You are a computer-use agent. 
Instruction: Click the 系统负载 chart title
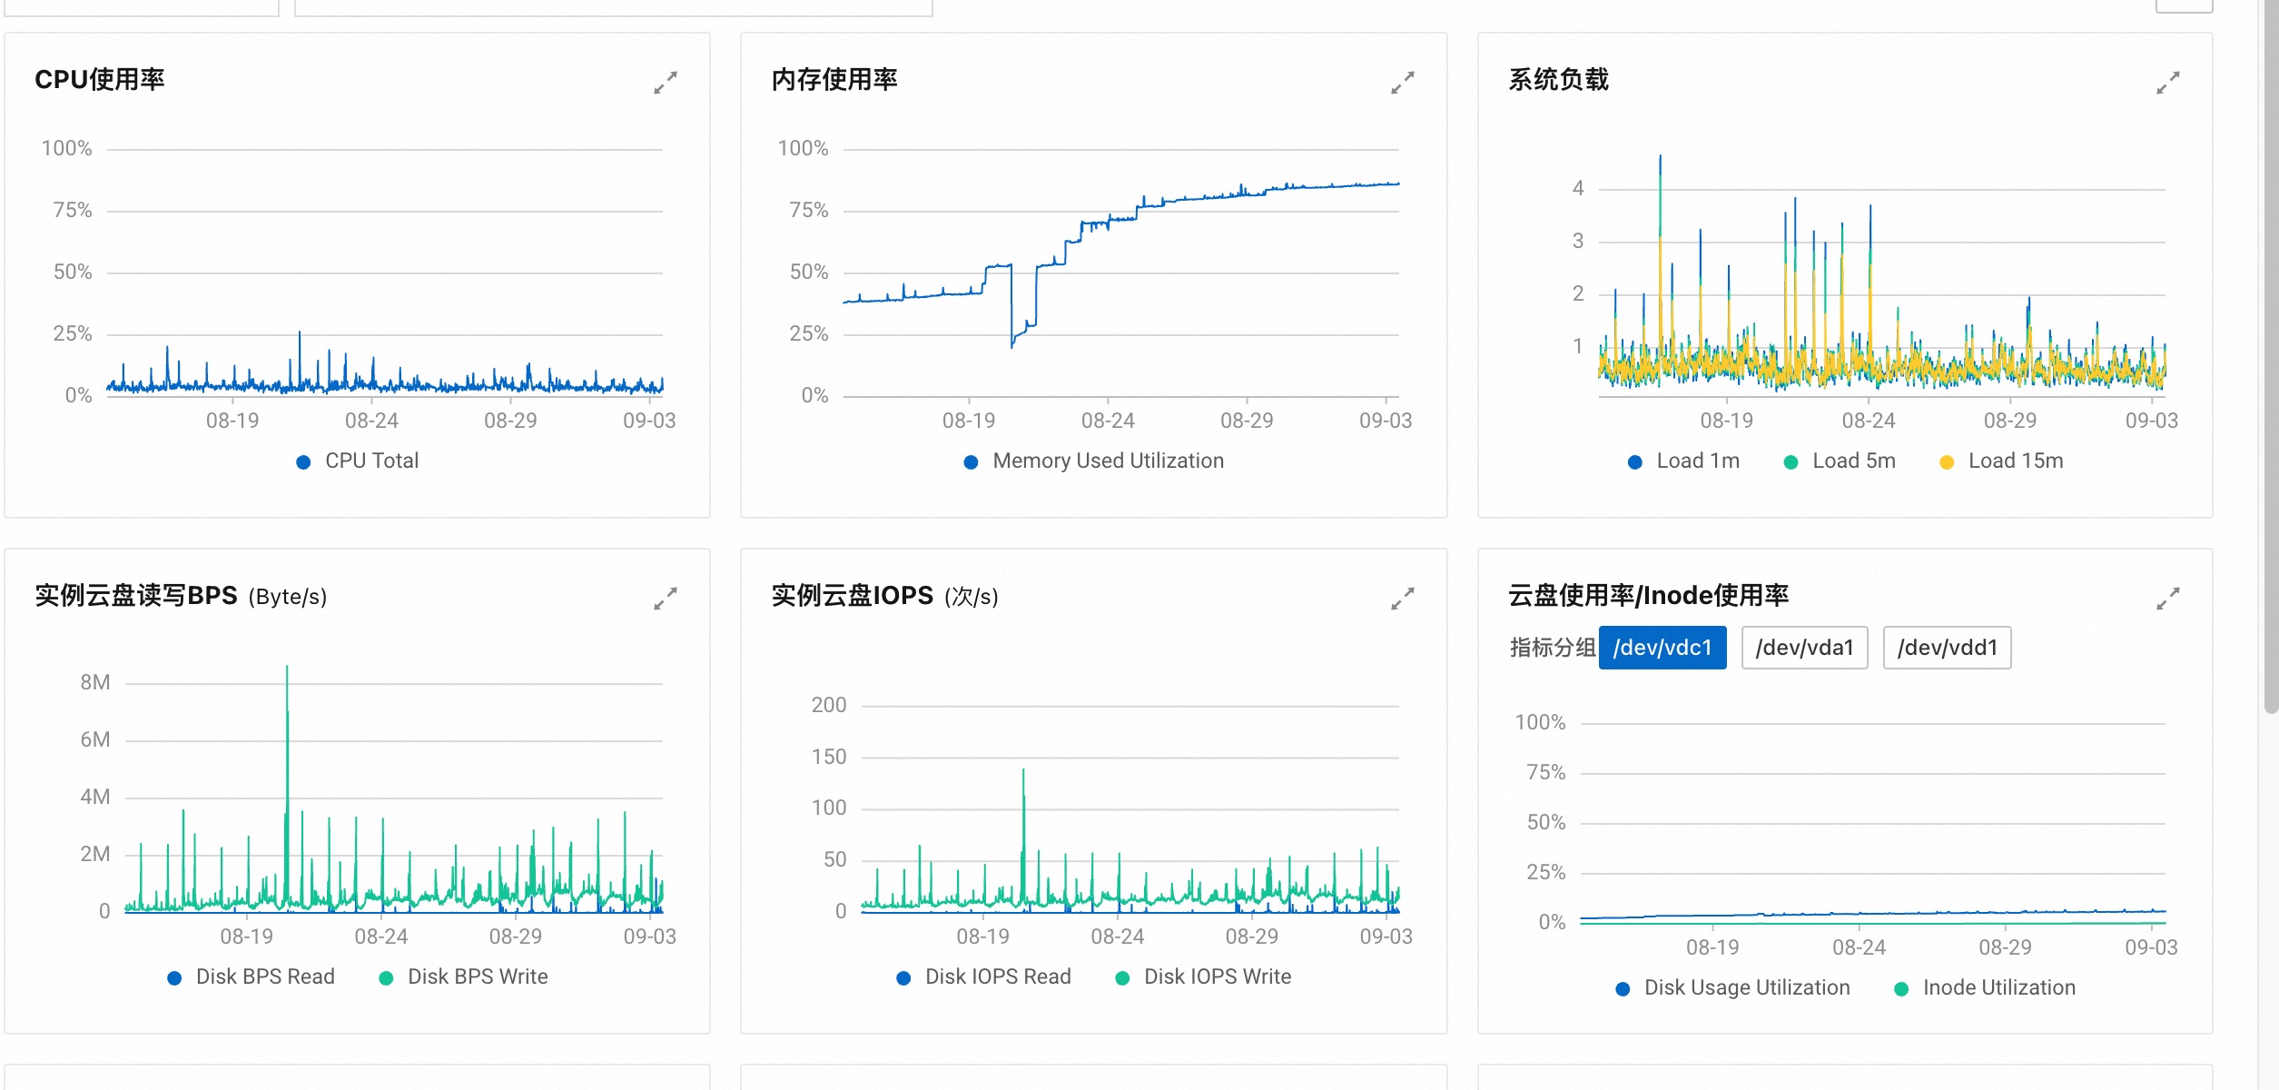(1558, 80)
